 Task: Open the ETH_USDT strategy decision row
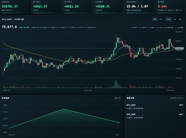[155, 116]
